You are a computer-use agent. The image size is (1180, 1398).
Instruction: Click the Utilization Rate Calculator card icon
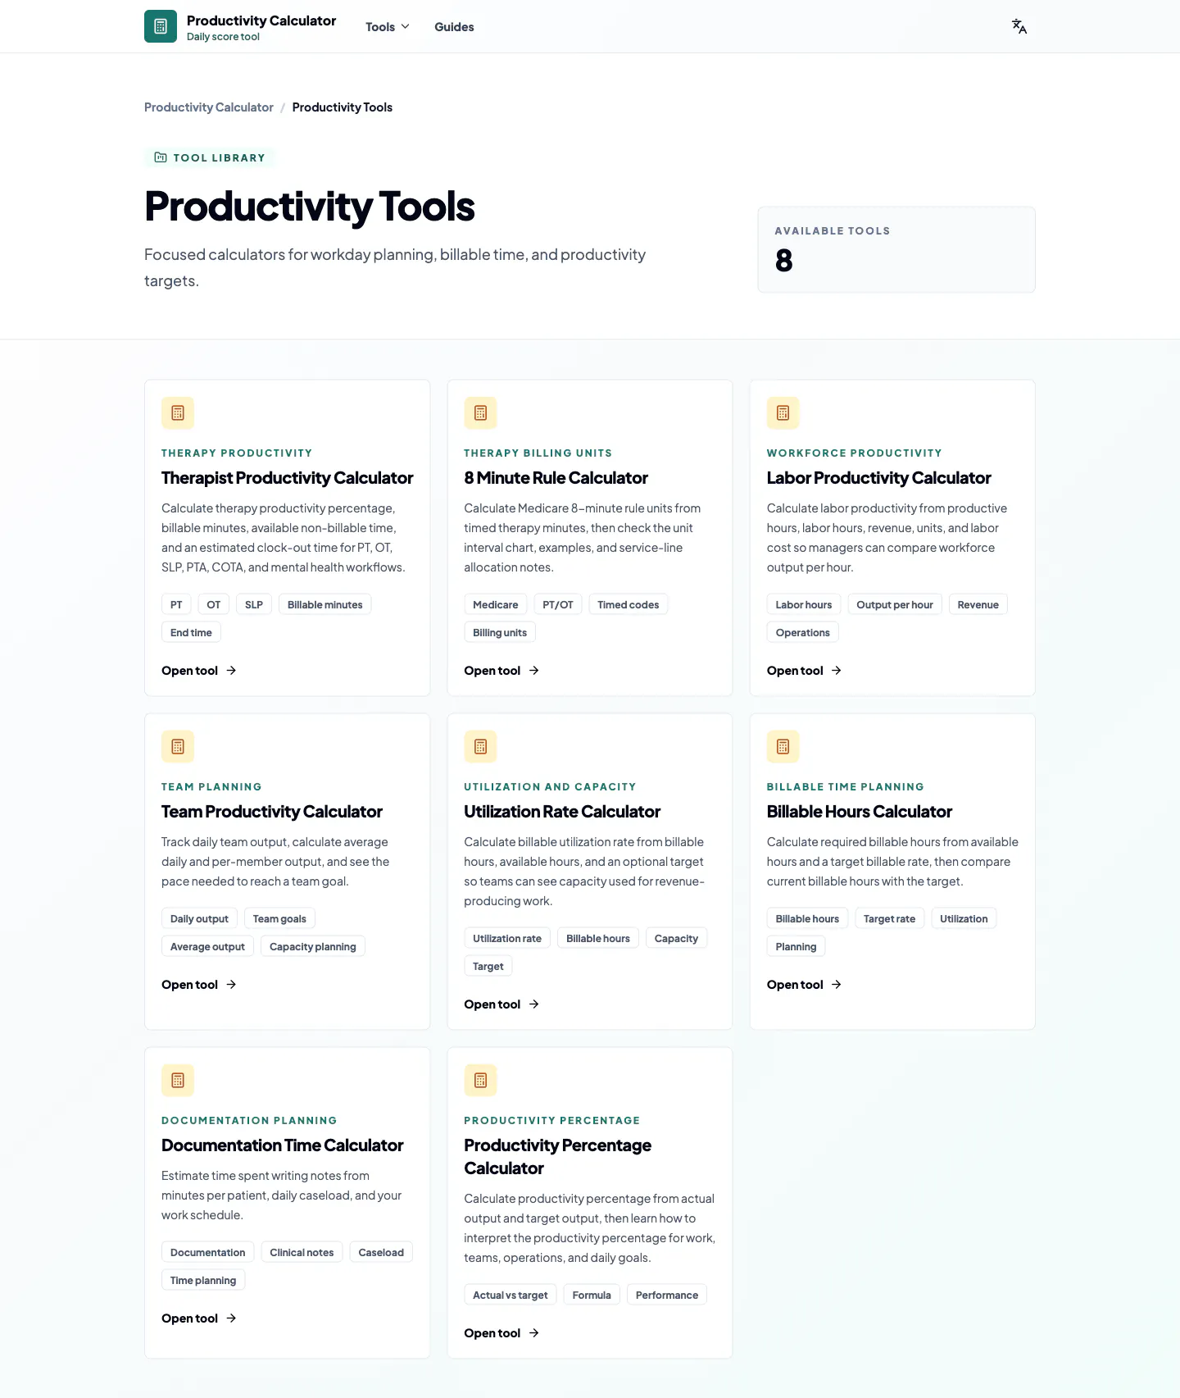point(480,747)
